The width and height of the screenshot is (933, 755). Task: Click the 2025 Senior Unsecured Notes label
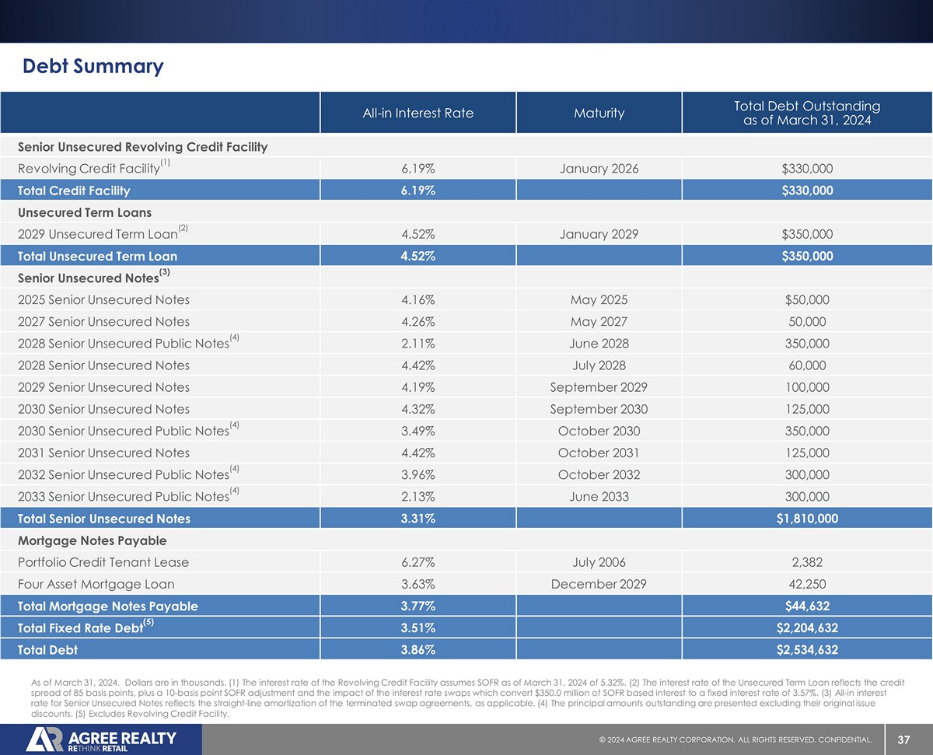103,300
